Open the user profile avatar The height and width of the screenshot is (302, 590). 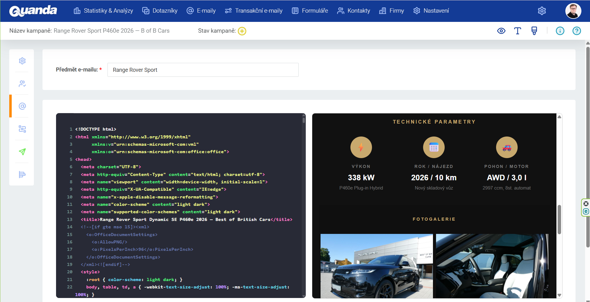[573, 11]
